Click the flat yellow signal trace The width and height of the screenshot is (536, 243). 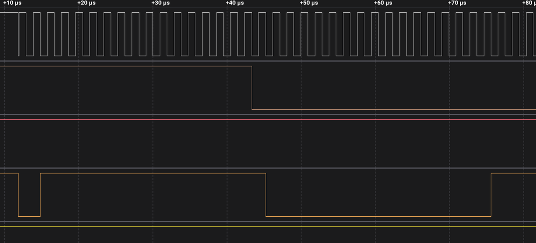[268, 226]
